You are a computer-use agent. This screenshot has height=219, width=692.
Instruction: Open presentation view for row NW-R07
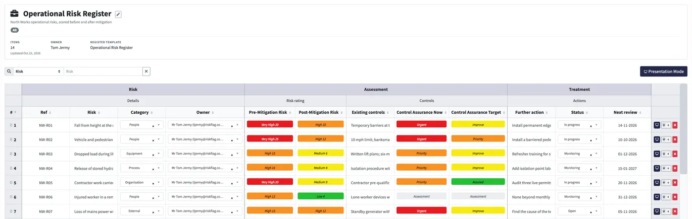(x=657, y=211)
